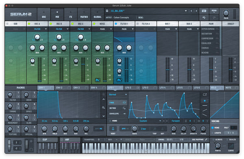
Task: Click the envelope zoom magnifier icon
Action: click(103, 108)
